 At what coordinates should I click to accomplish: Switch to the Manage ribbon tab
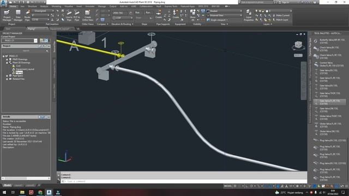click(x=102, y=7)
